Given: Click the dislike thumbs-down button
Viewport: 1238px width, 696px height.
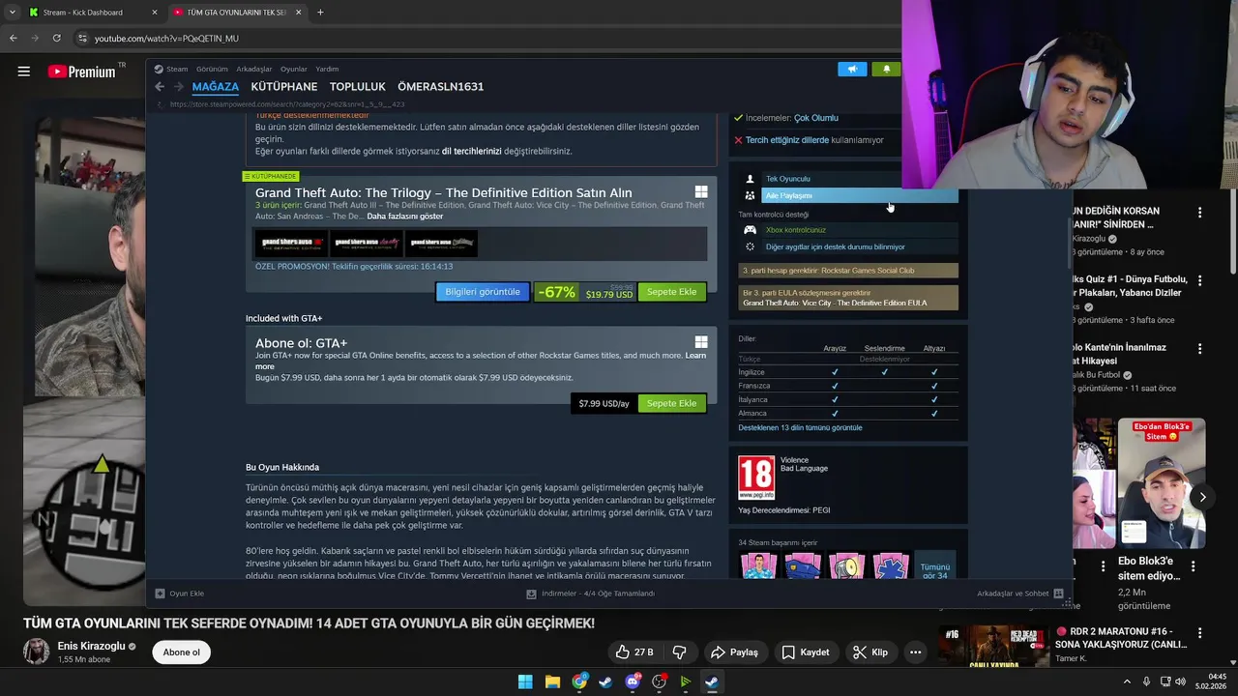Looking at the screenshot, I should (x=679, y=652).
